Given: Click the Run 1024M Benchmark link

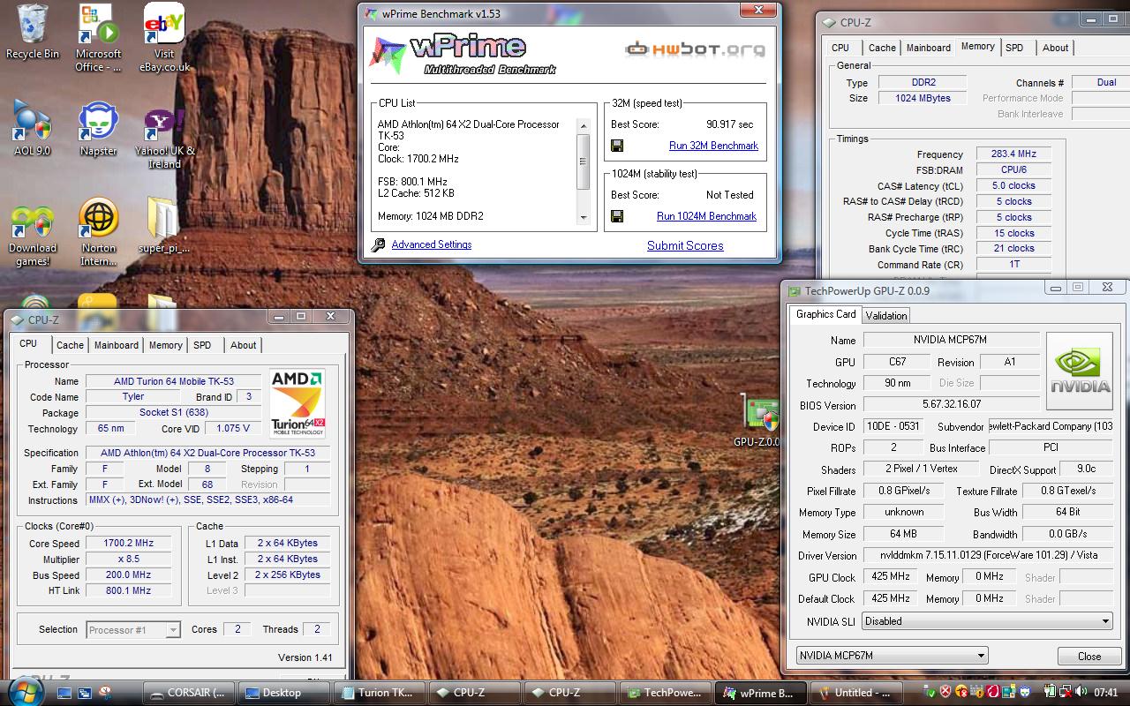Looking at the screenshot, I should click(x=706, y=216).
